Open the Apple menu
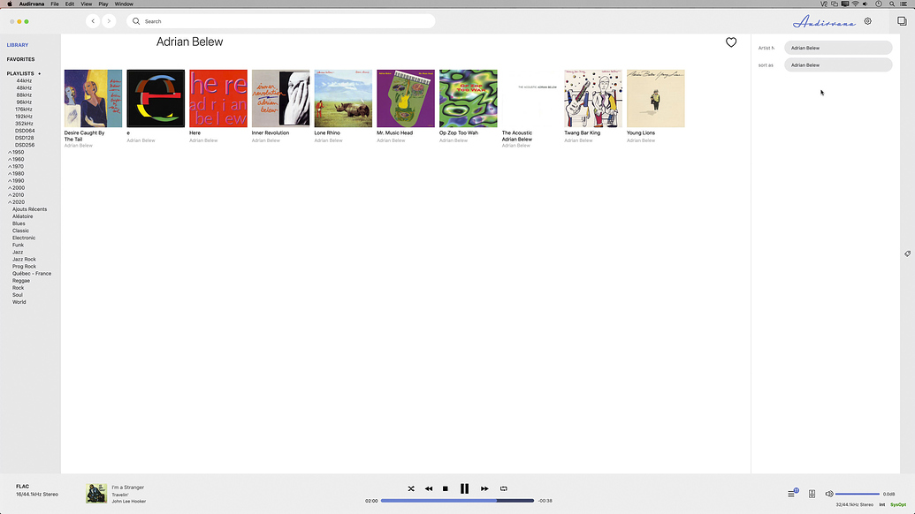Image resolution: width=915 pixels, height=514 pixels. click(10, 4)
